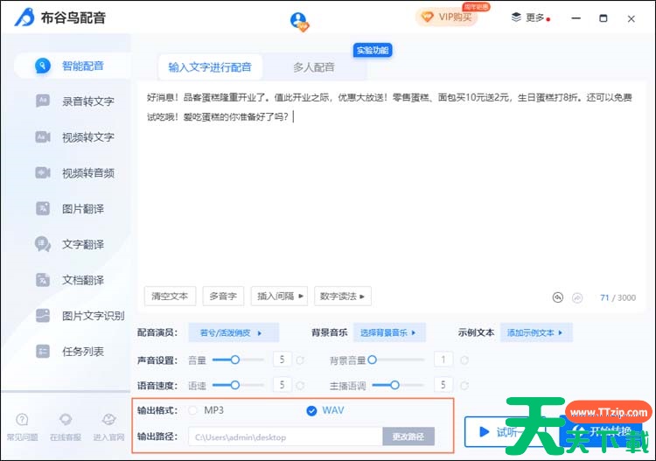This screenshot has width=656, height=461.
Task: Open 选择背景音乐 dropdown
Action: 389,333
